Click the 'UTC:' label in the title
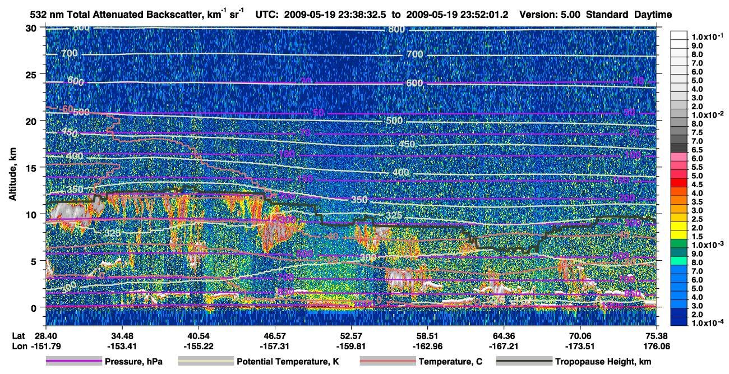This screenshot has height=374, width=729. coord(267,15)
